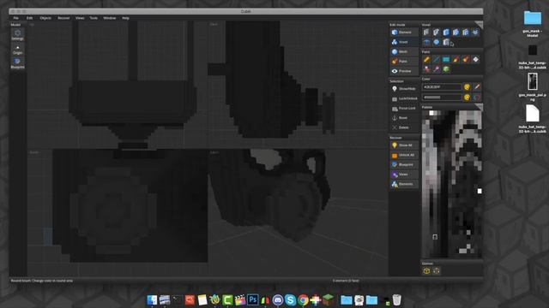Open Google Chrome from the dock

(303, 300)
